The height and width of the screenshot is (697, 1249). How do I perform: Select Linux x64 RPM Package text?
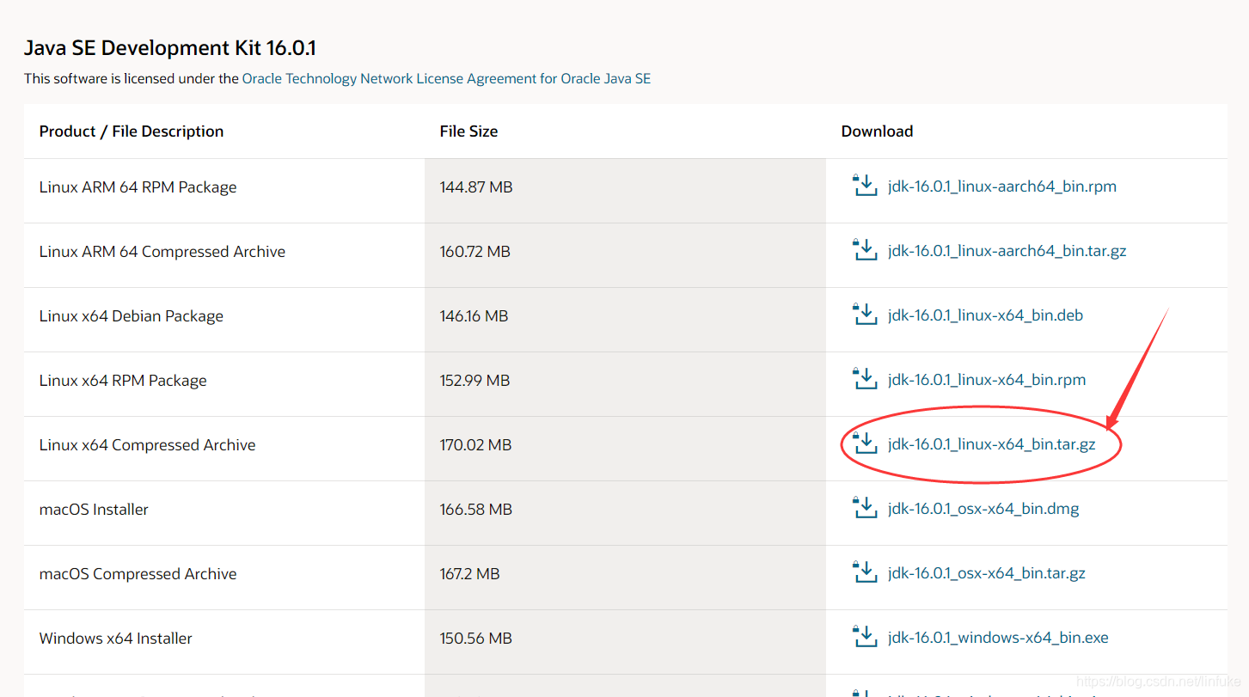pos(123,381)
